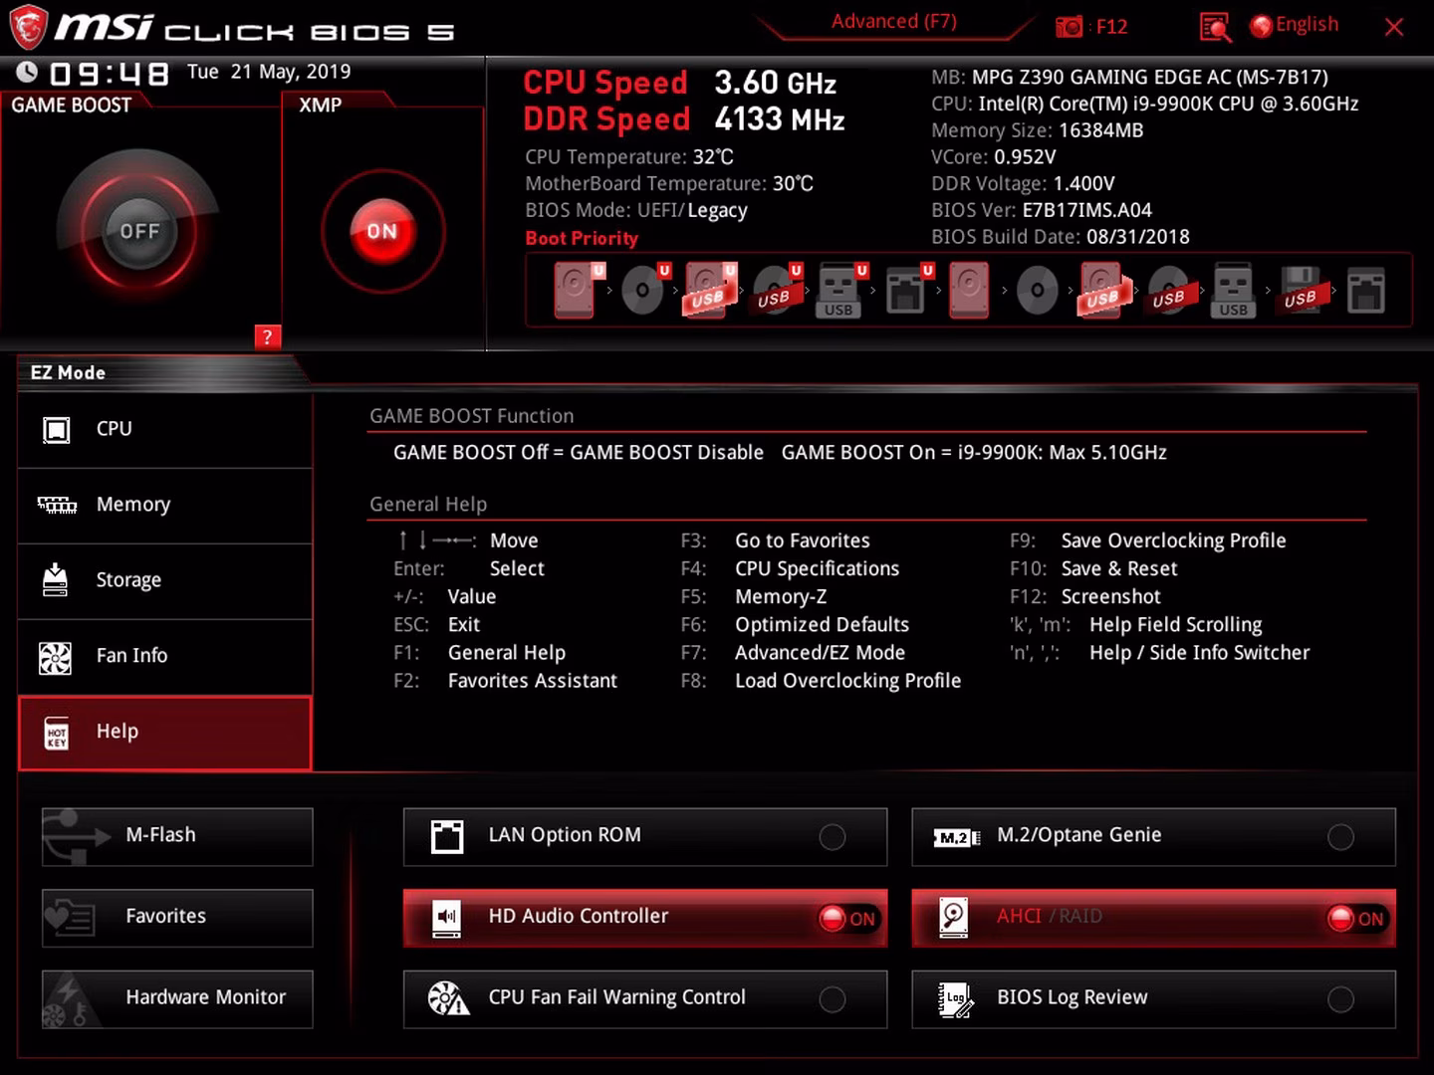The height and width of the screenshot is (1075, 1434).
Task: Close the BIOS setup with the X
Action: click(x=1394, y=27)
